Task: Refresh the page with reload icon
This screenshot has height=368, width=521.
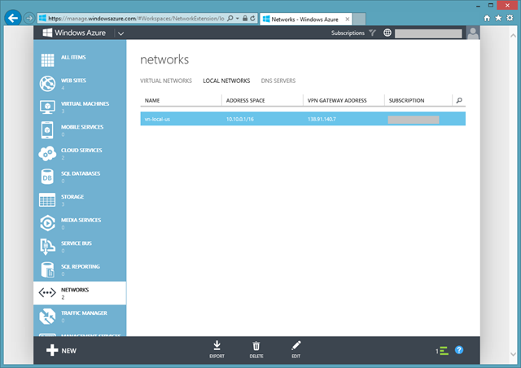Action: coord(252,19)
